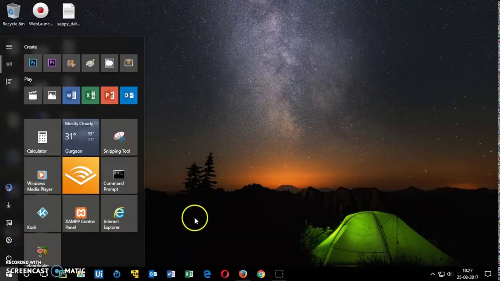This screenshot has height=281, width=500.
Task: Switch to the All apps list view
Action: point(9,82)
